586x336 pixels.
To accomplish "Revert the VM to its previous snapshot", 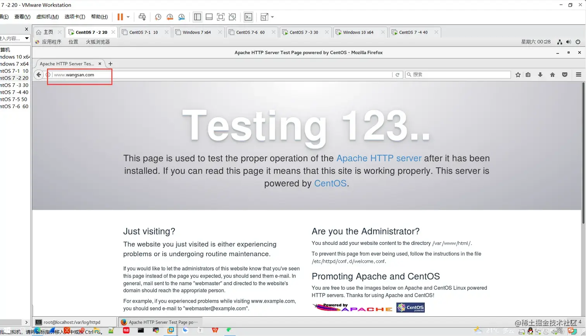I will coord(170,17).
